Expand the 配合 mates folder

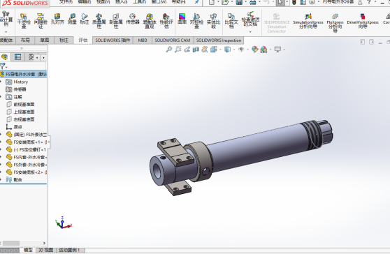tap(1, 179)
